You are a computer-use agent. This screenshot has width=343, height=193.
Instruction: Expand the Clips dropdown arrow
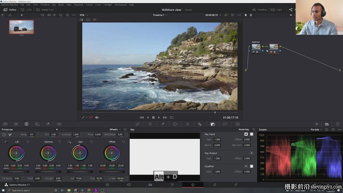(x=284, y=10)
